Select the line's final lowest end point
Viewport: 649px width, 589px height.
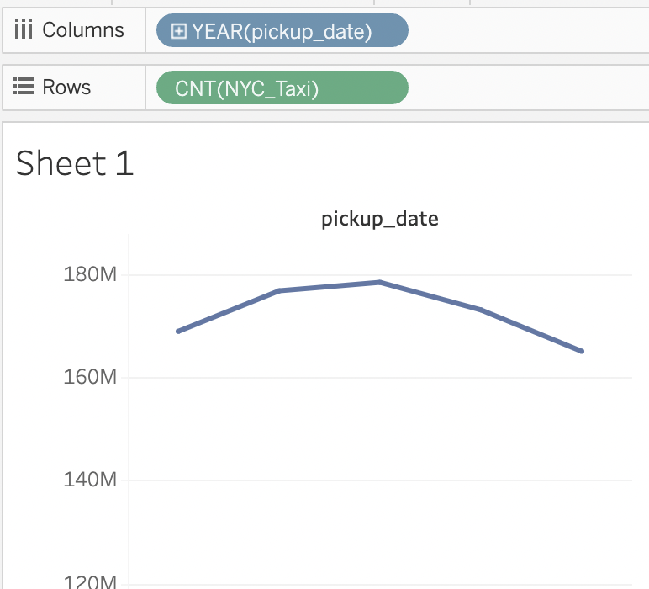tap(582, 351)
